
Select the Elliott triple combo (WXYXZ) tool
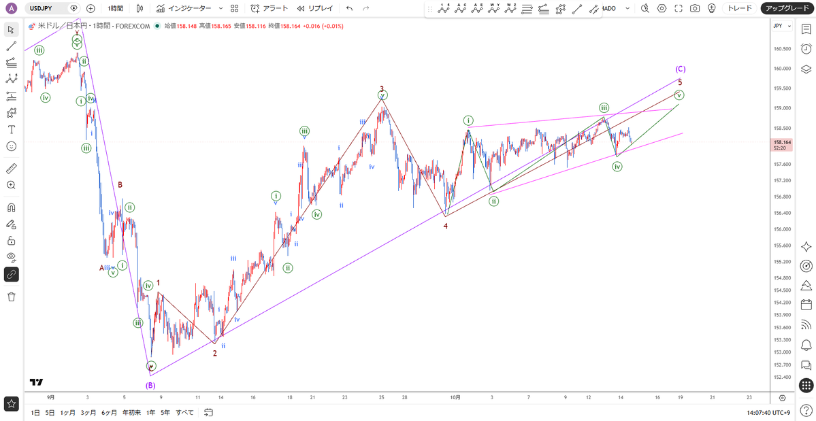510,8
